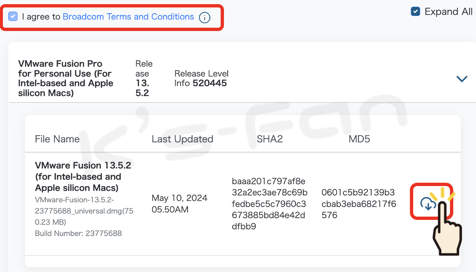The image size is (476, 272).
Task: Expand all release entries using Expand All
Action: pos(415,12)
